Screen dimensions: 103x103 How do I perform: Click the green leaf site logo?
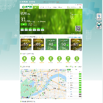point(27,7)
